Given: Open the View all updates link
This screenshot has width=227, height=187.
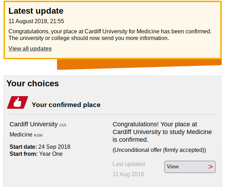Looking at the screenshot, I should (x=30, y=49).
